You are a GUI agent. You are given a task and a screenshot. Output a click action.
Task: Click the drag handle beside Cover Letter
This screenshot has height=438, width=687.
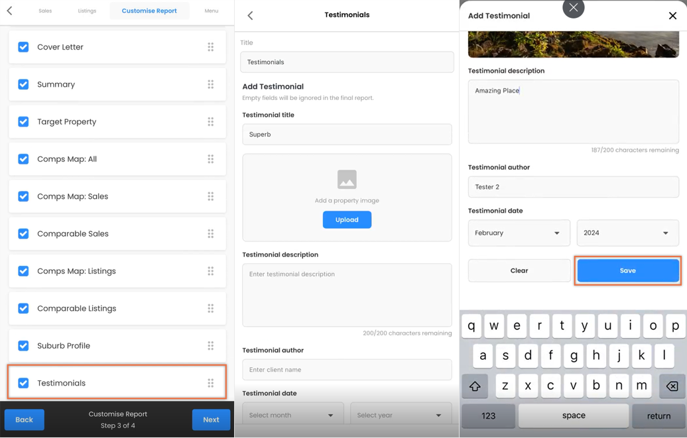coord(211,47)
